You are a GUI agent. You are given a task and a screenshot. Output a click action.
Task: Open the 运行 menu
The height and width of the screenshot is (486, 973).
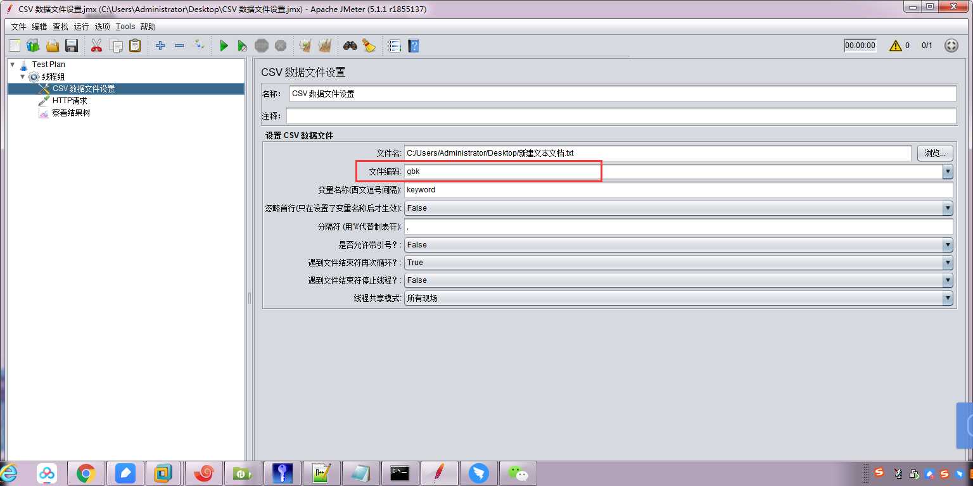point(82,27)
